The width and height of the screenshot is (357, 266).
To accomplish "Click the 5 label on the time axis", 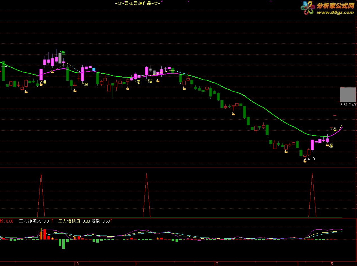I will (332, 264).
